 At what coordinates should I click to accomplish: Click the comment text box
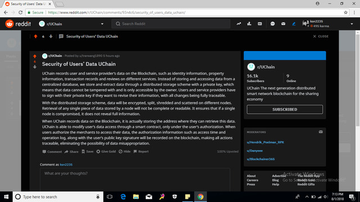click(135, 180)
